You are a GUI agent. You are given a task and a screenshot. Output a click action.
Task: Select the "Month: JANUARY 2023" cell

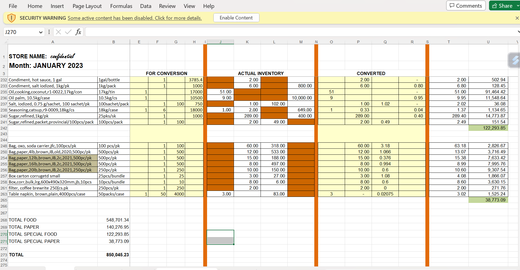[x=53, y=65]
